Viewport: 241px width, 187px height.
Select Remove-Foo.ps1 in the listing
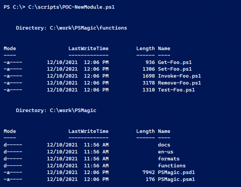pos(179,83)
